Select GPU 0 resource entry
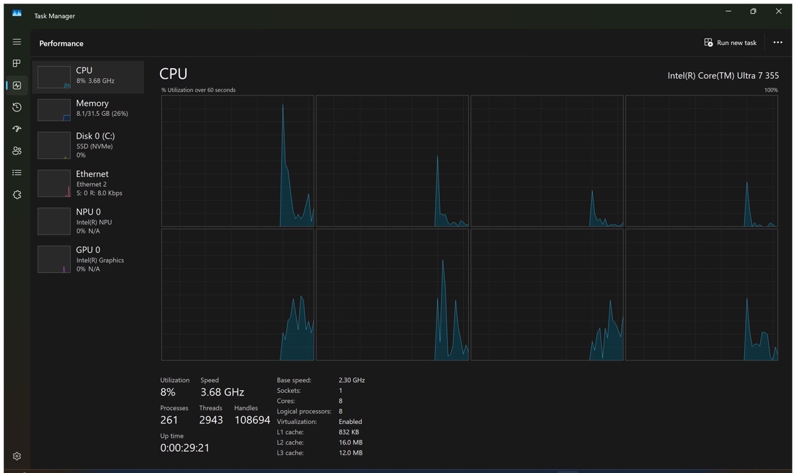Viewport: 796px width, 473px height. click(x=88, y=259)
